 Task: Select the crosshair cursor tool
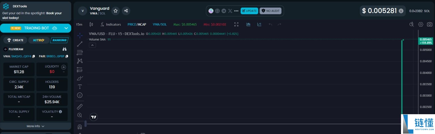[80, 36]
